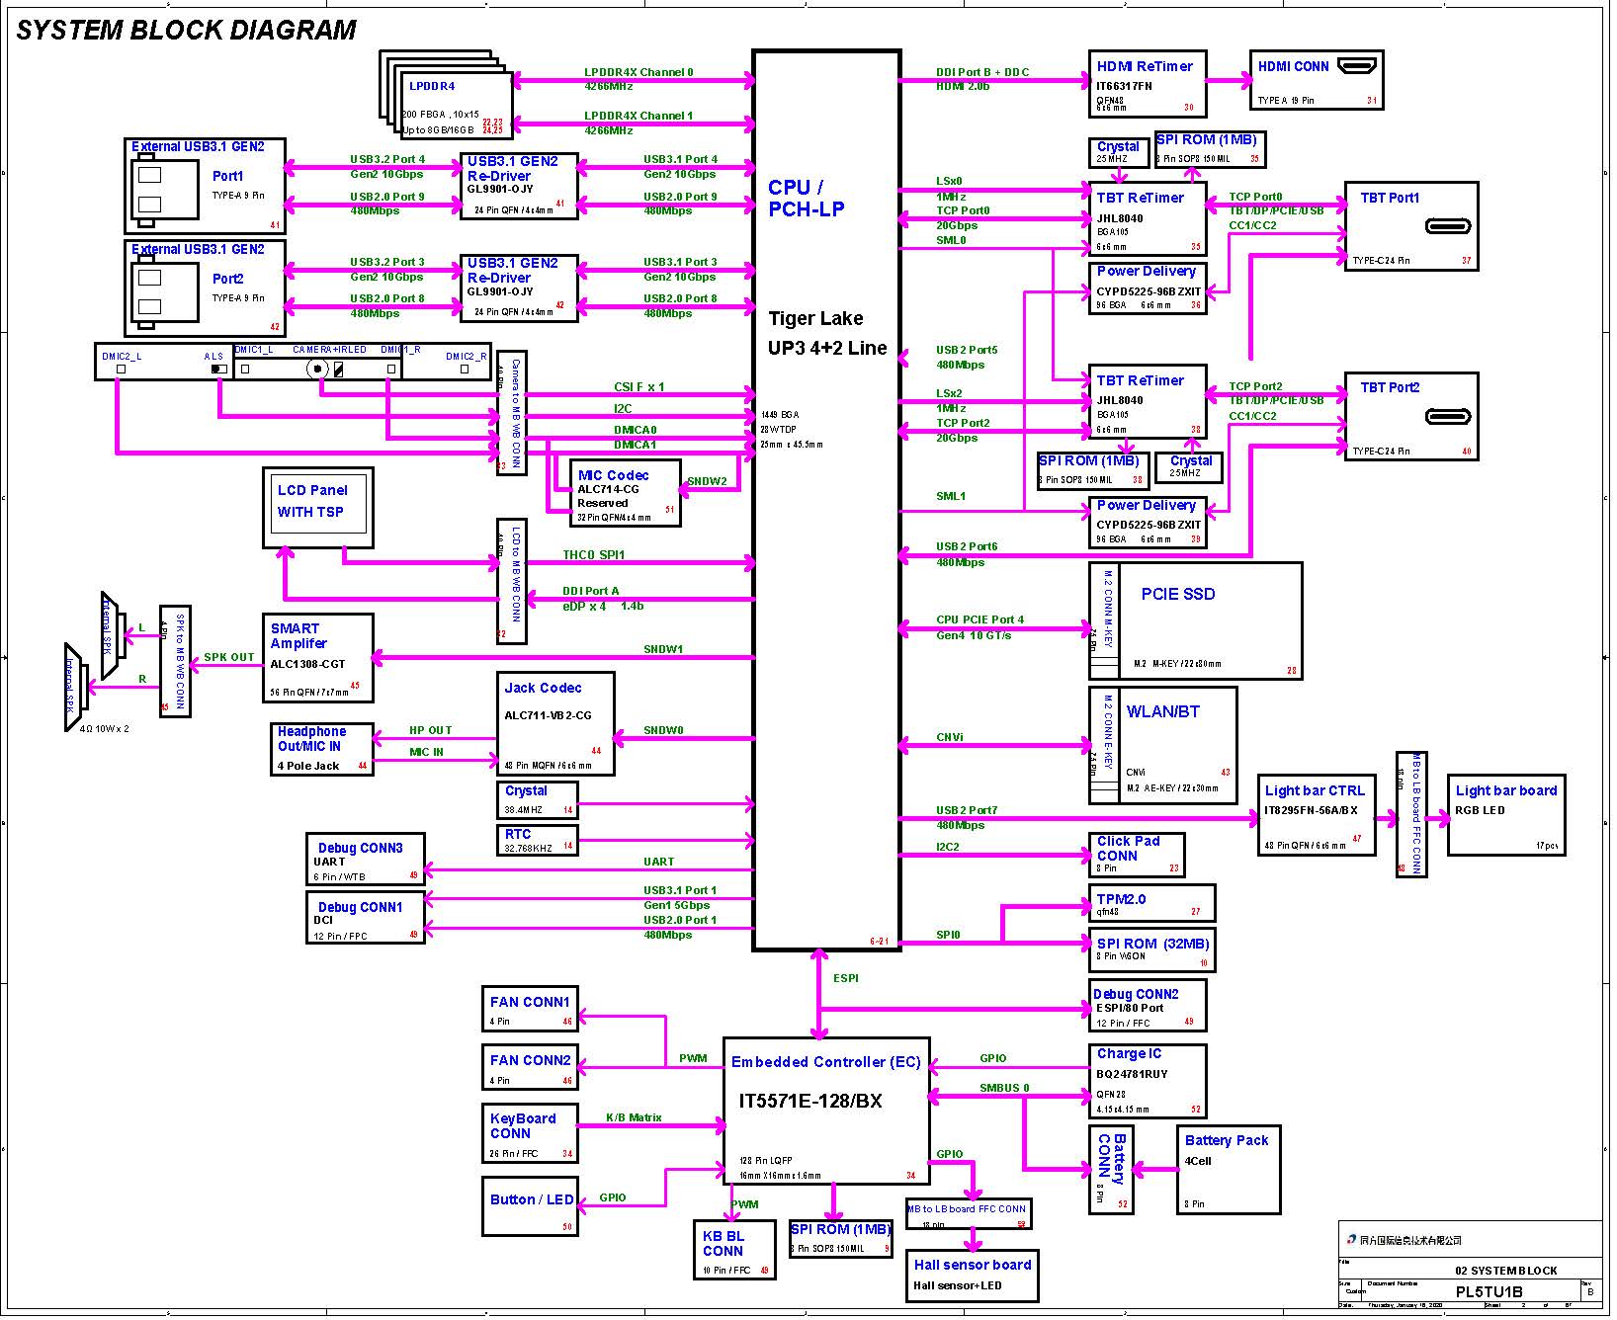Click the SPI ROM (32MB) block
1617x1320 pixels.
click(1151, 950)
